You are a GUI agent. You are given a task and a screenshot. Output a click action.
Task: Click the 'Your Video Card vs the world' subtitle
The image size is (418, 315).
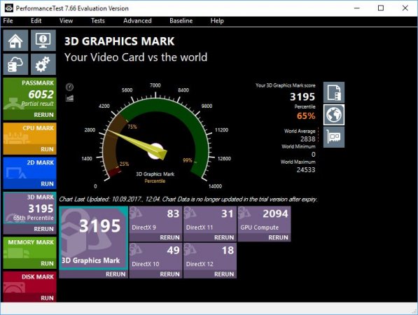(136, 57)
